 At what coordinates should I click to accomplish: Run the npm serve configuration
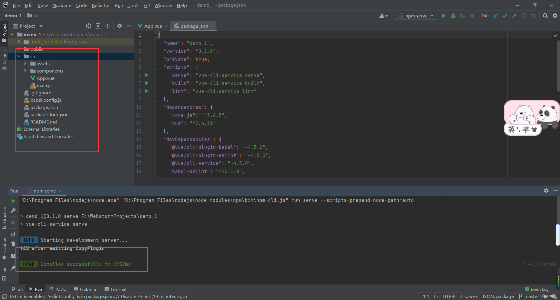point(444,16)
